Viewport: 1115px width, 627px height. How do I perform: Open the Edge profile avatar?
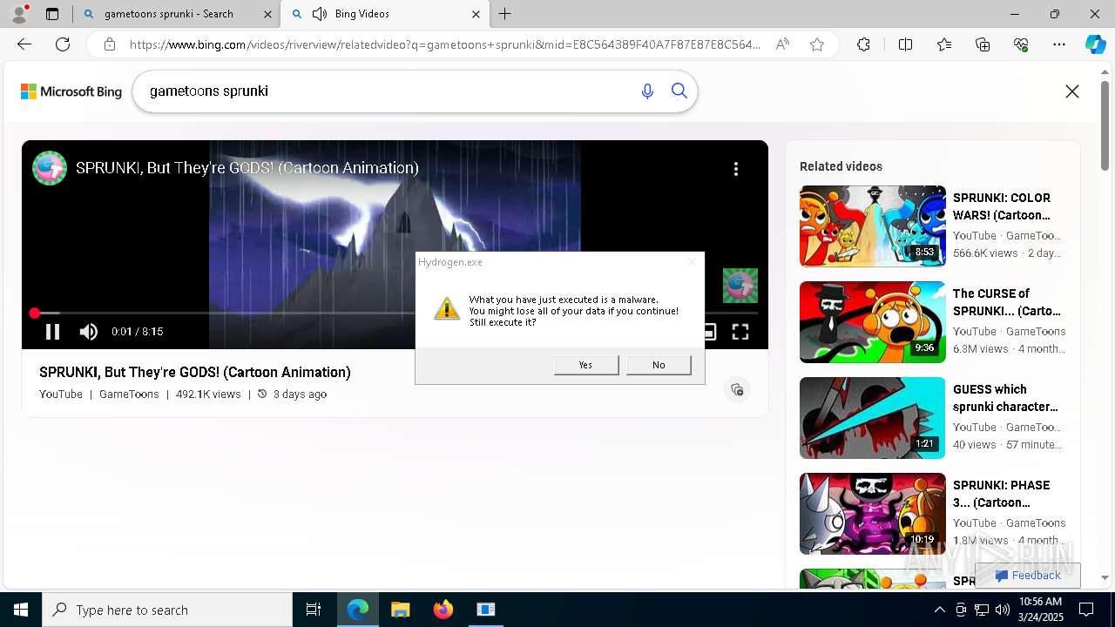(x=19, y=13)
